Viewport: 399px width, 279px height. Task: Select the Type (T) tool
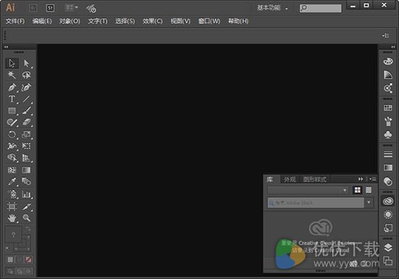tap(12, 99)
